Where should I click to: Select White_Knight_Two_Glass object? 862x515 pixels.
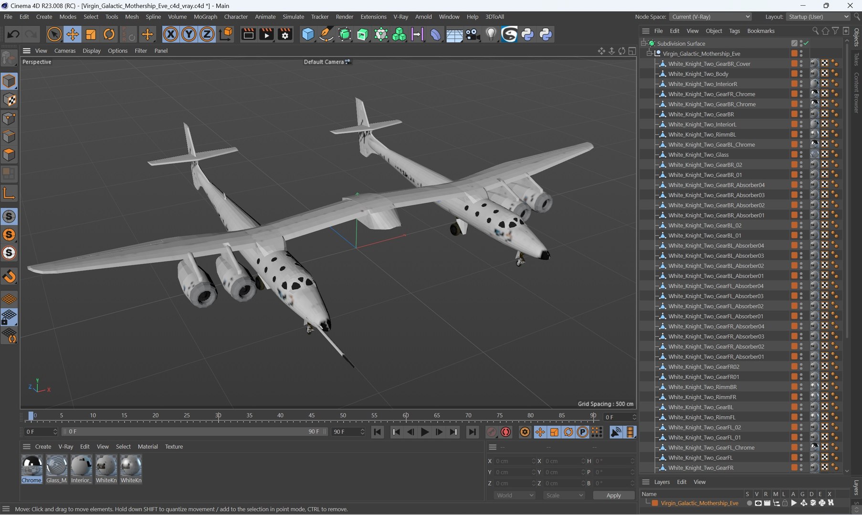[698, 154]
